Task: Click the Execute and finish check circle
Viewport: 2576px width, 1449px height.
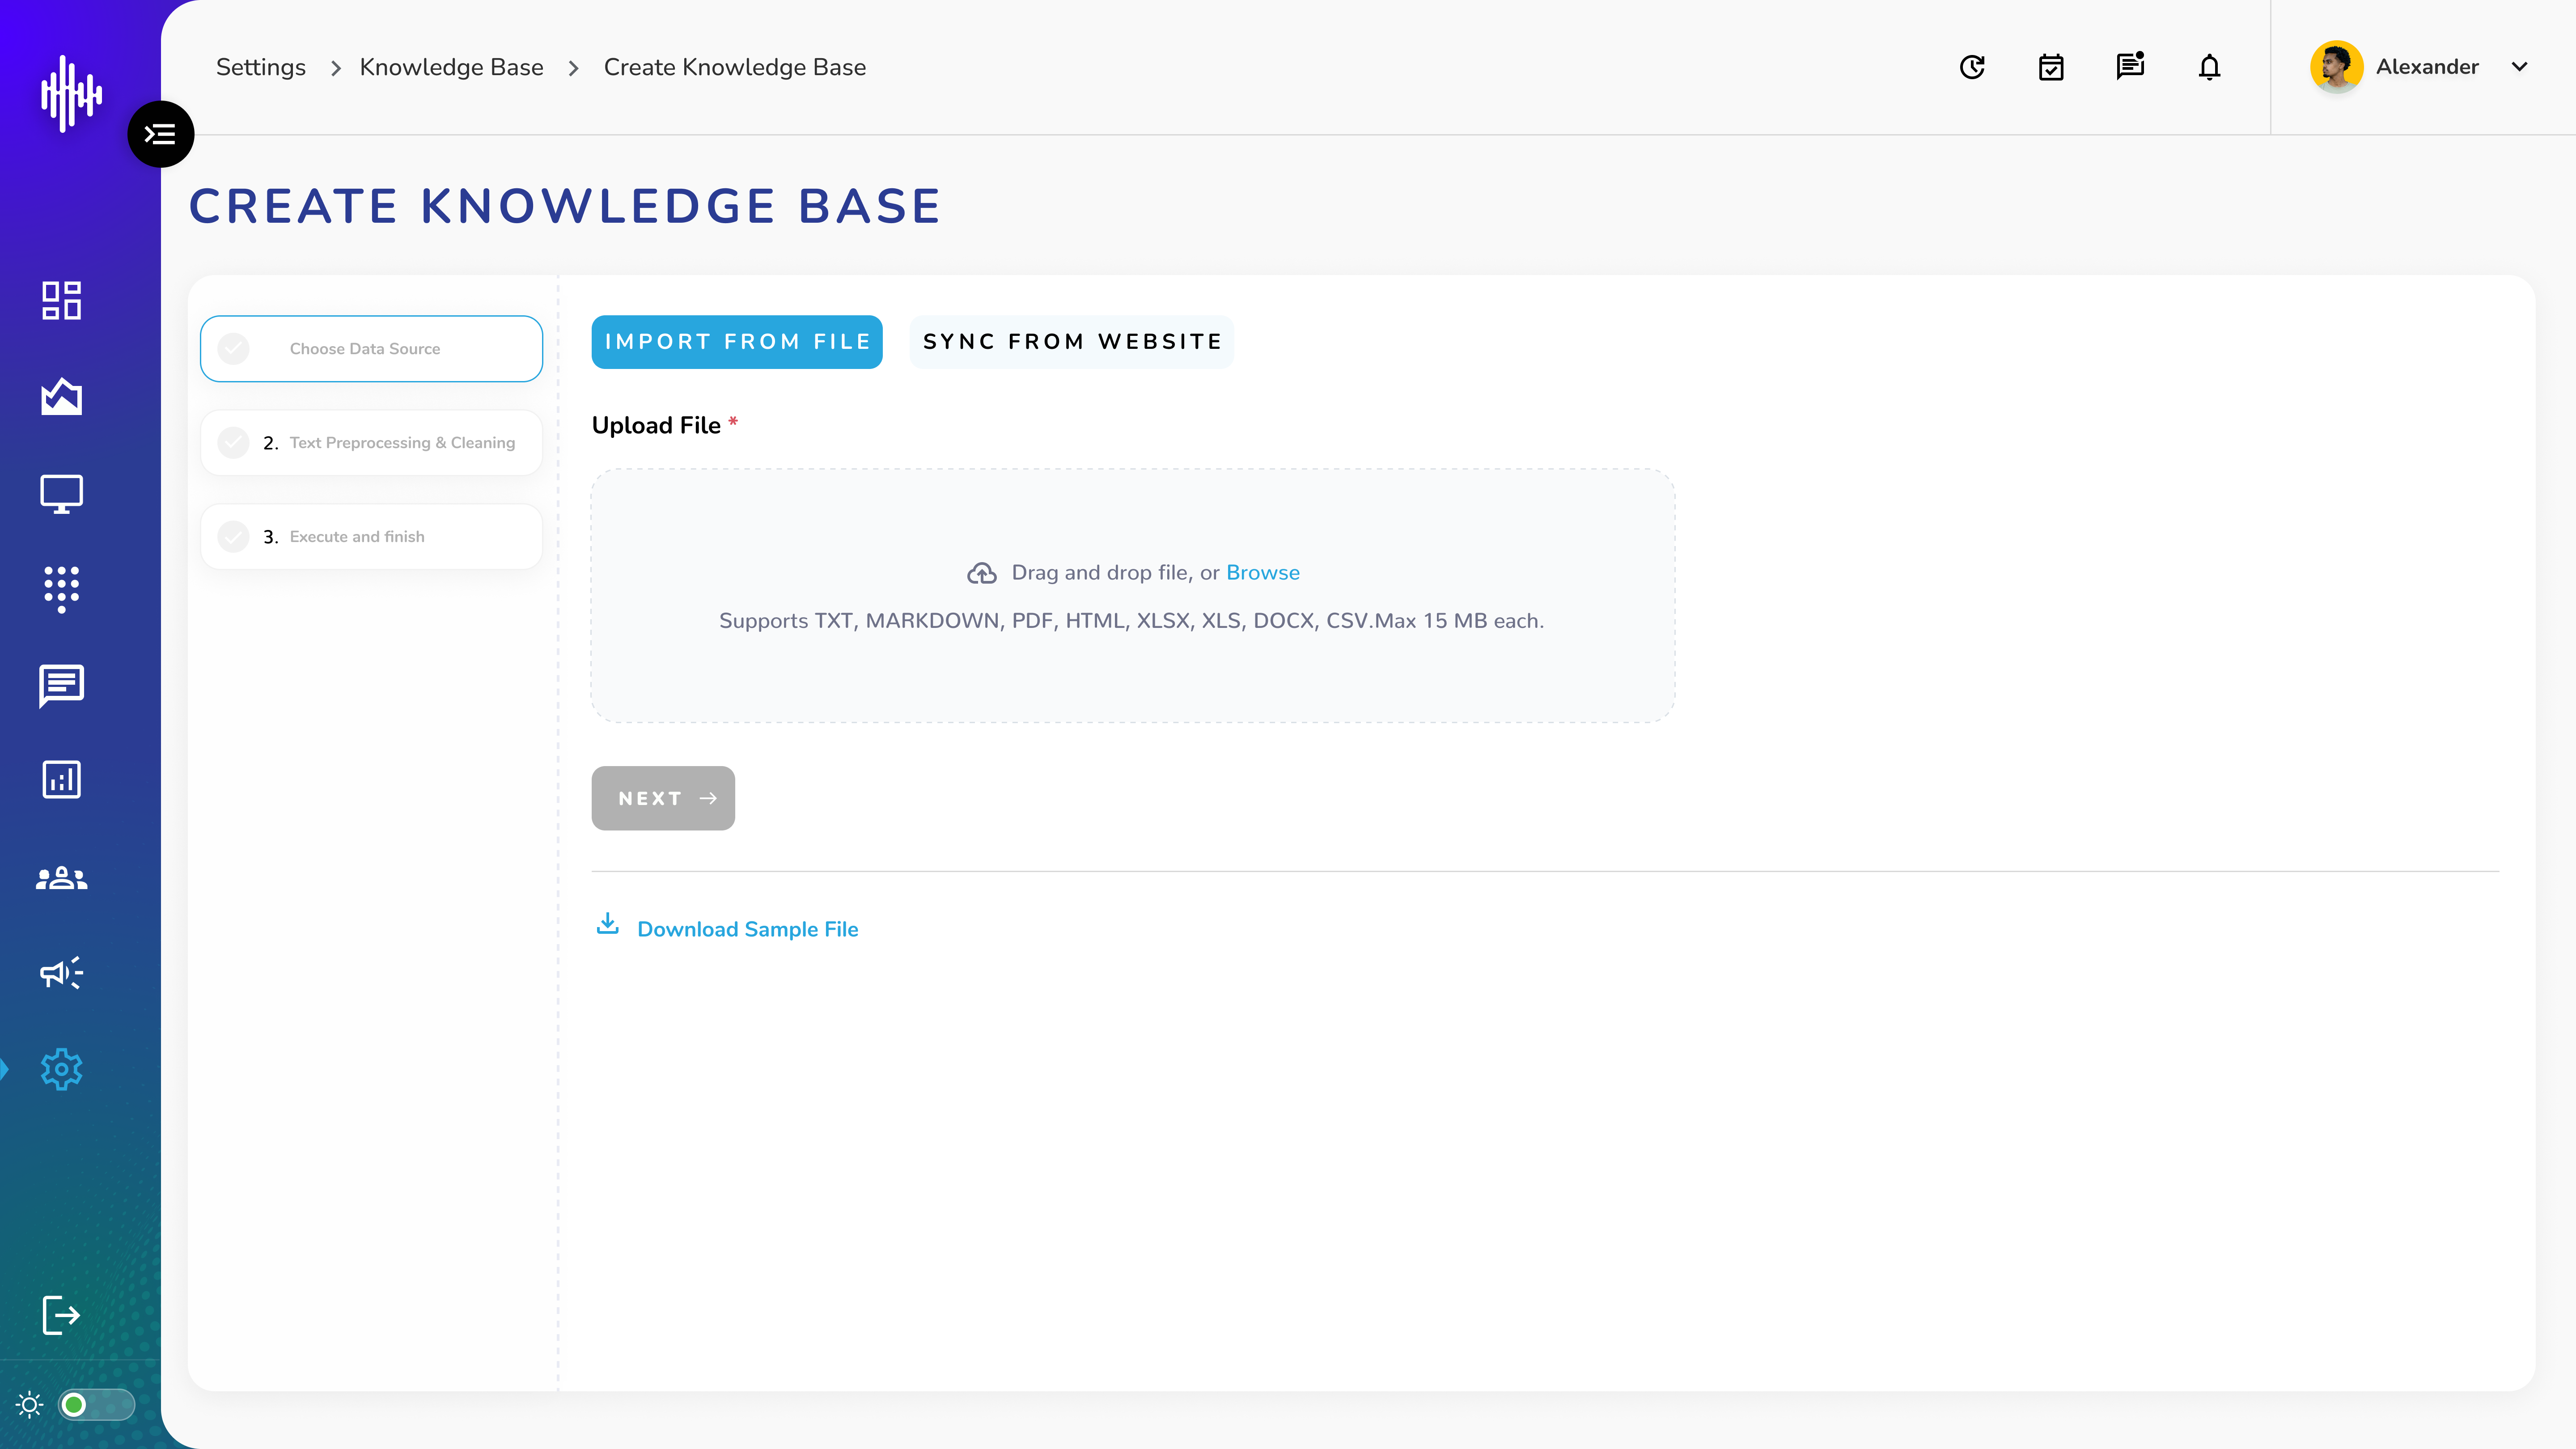Action: [x=233, y=537]
